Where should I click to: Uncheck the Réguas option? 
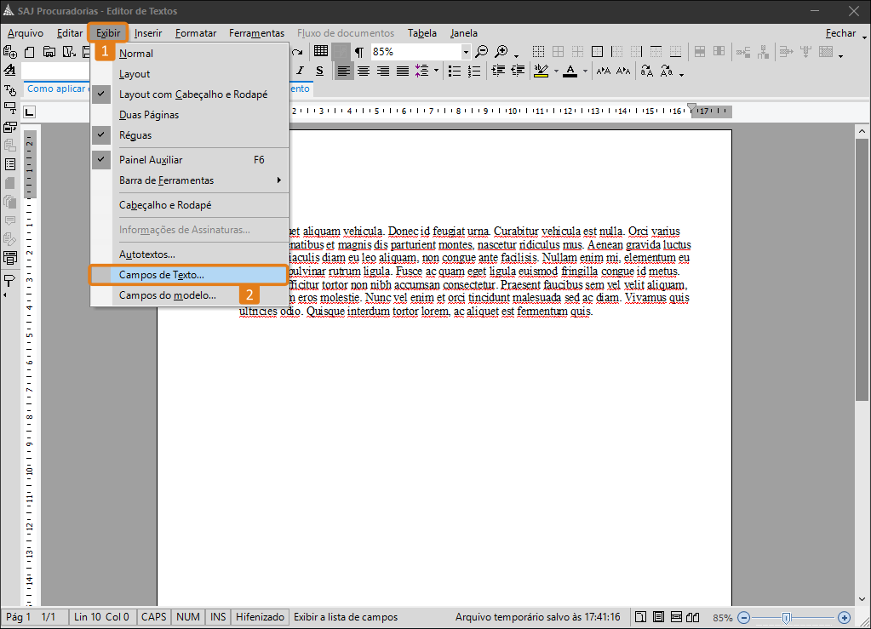[135, 134]
